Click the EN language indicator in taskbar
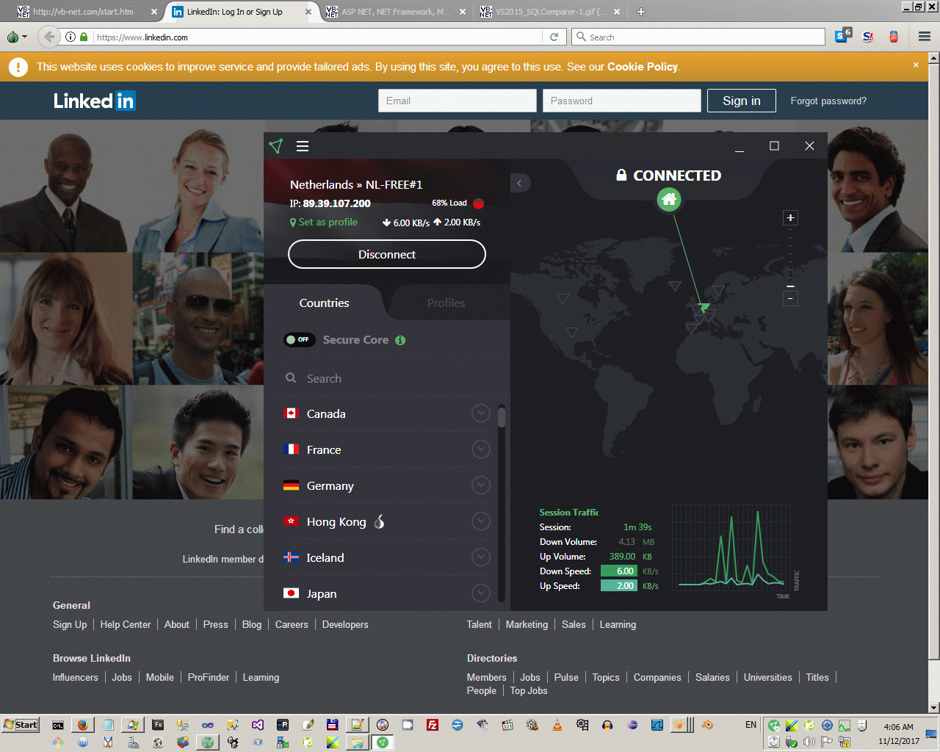 point(751,725)
